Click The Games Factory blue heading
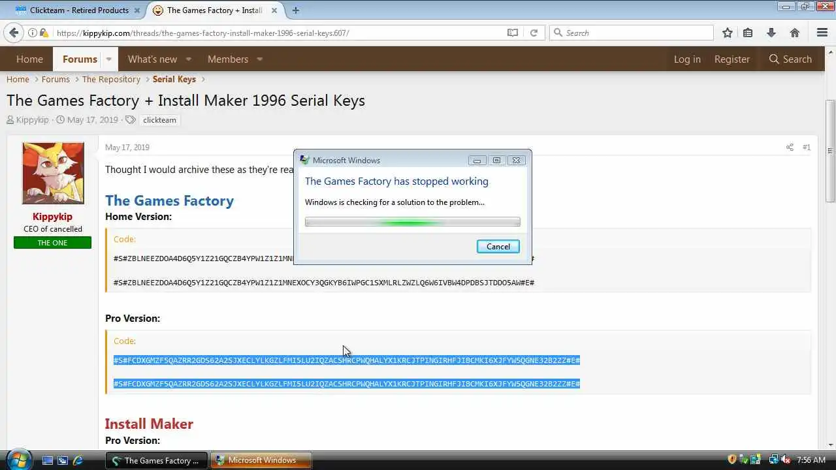This screenshot has width=836, height=470. pos(169,200)
